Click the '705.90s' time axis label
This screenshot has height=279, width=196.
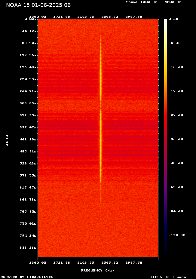28,212
